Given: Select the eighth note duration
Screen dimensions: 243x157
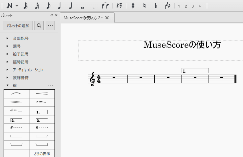Looking at the screenshot, I should [x=48, y=6].
